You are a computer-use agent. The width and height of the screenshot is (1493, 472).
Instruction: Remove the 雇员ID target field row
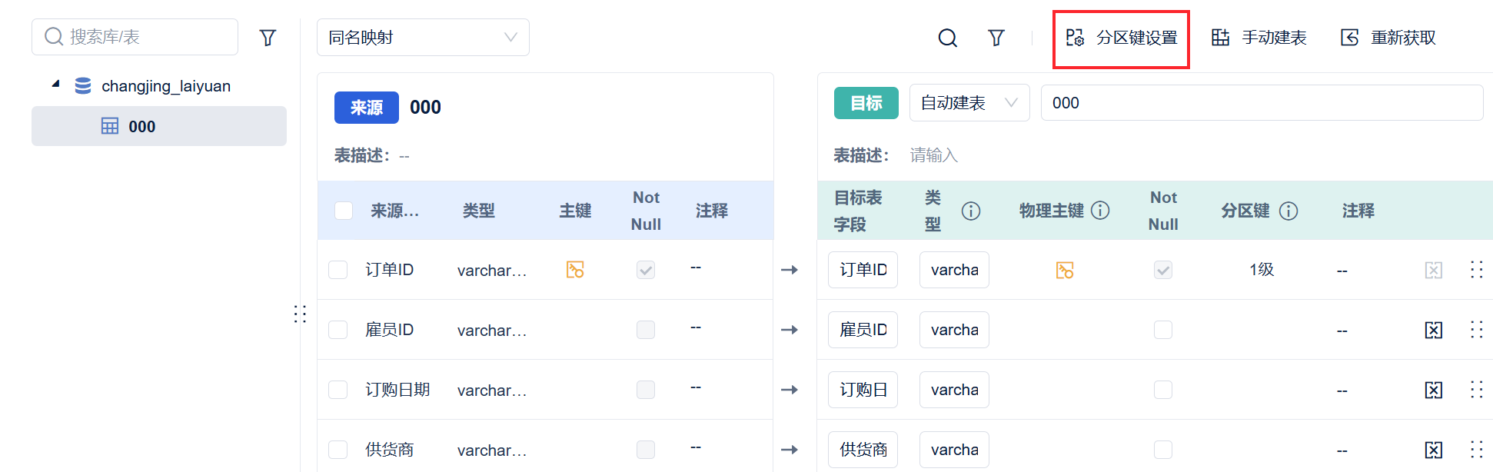(1433, 330)
